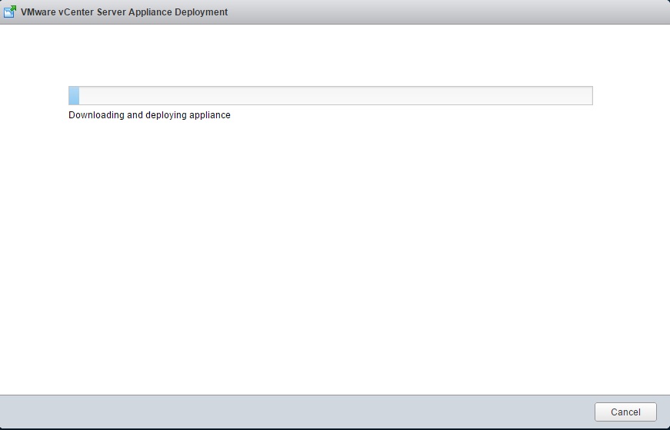Viewport: 670px width, 430px height.
Task: Cancel the appliance deployment
Action: tap(625, 412)
